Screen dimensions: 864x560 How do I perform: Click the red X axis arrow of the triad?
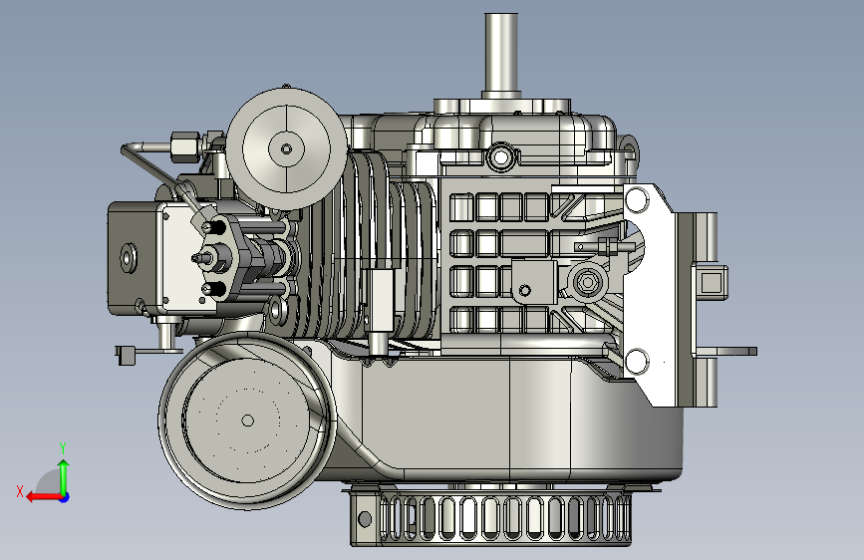click(44, 497)
